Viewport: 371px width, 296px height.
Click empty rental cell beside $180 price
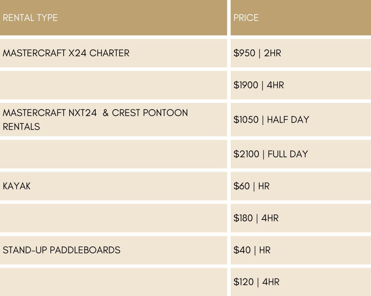tap(113, 218)
